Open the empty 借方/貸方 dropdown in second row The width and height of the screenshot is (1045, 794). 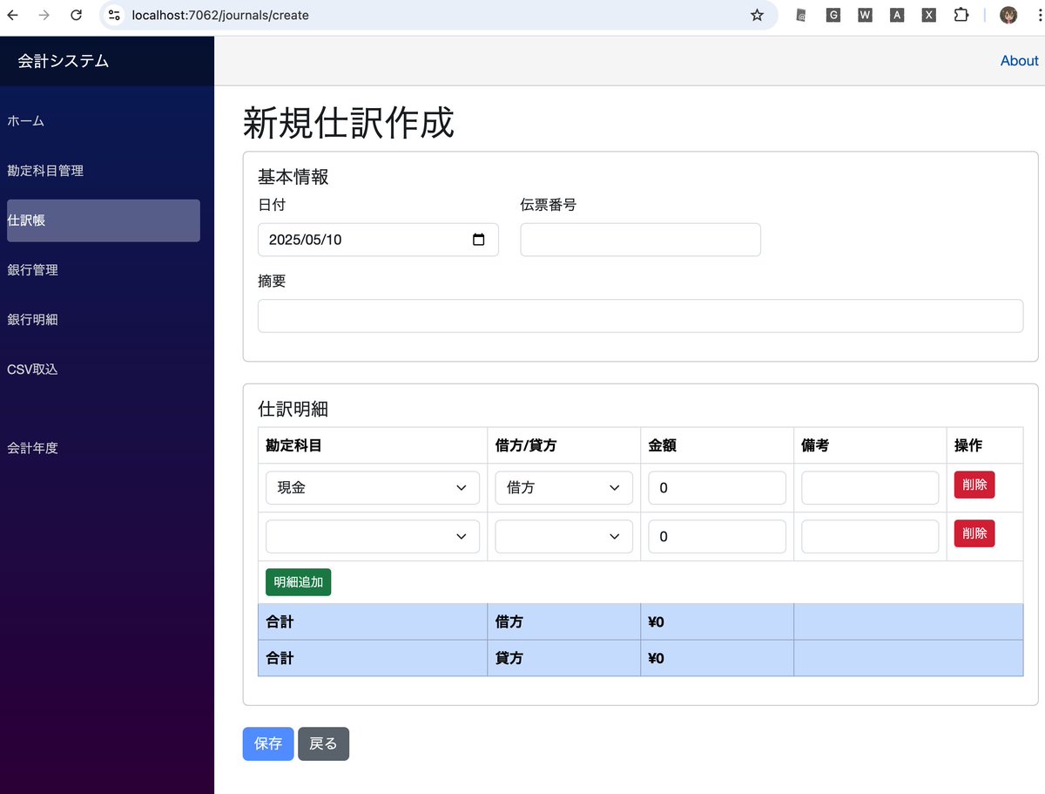tap(564, 537)
